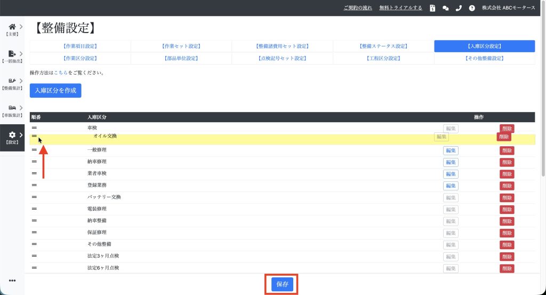546x295 pixels.
Task: Click the invoice document icon in header
Action: tap(432, 8)
